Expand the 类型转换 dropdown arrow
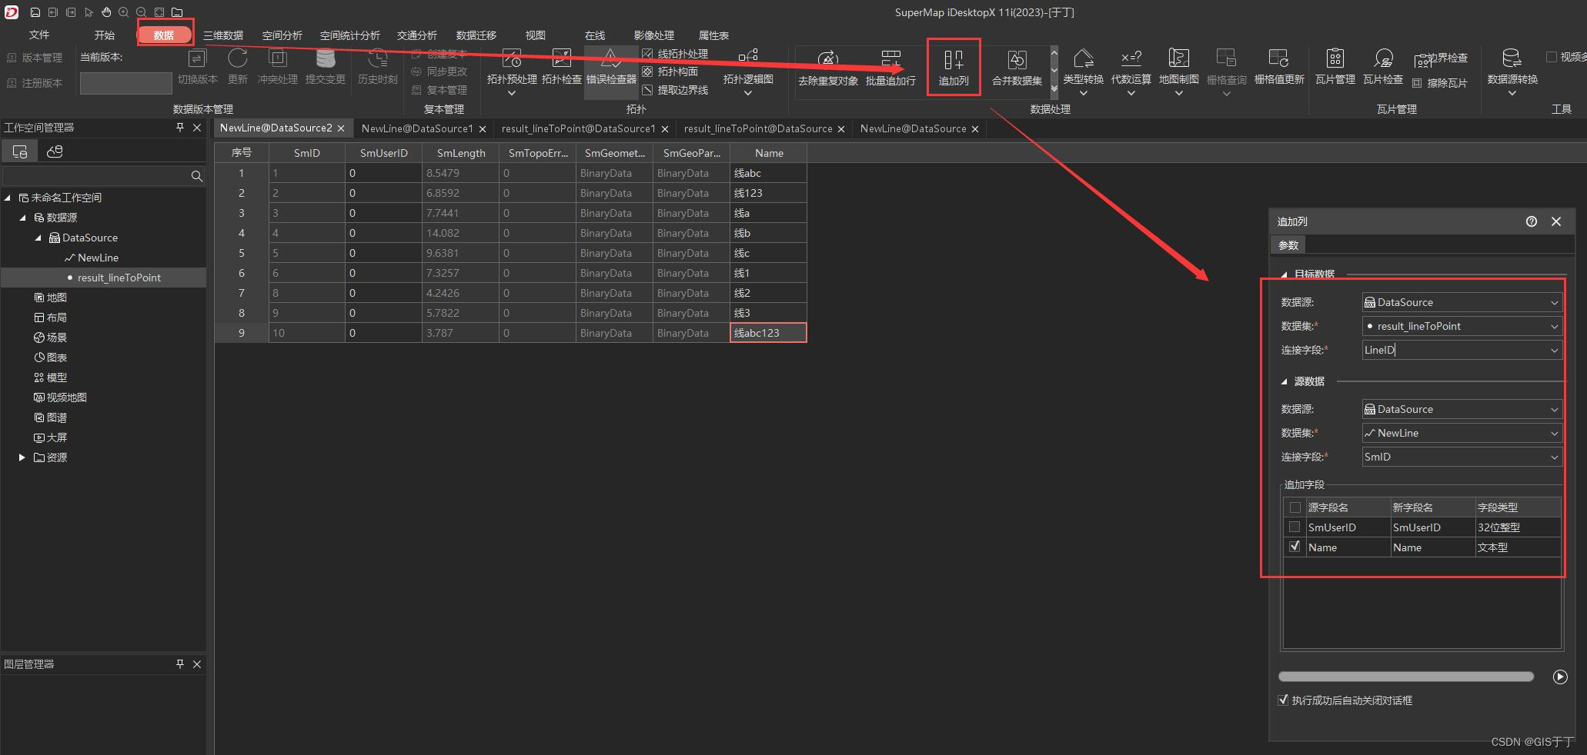This screenshot has height=755, width=1587. click(1083, 93)
